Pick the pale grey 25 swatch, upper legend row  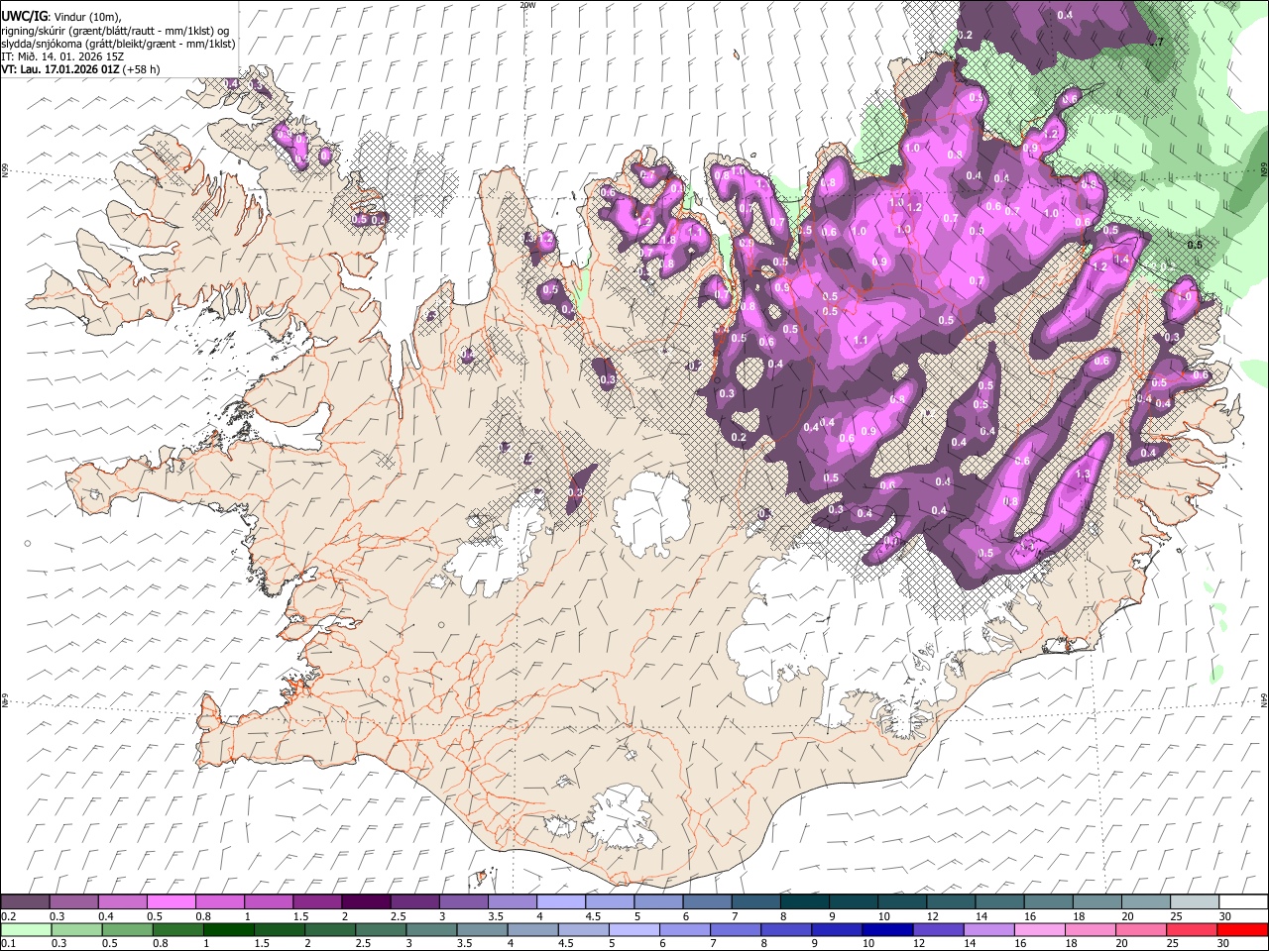click(x=1196, y=902)
